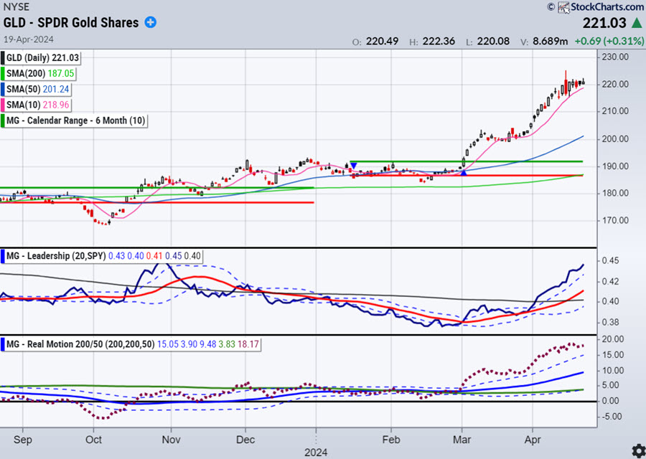Select the blue up-triangle marker near March

click(464, 172)
